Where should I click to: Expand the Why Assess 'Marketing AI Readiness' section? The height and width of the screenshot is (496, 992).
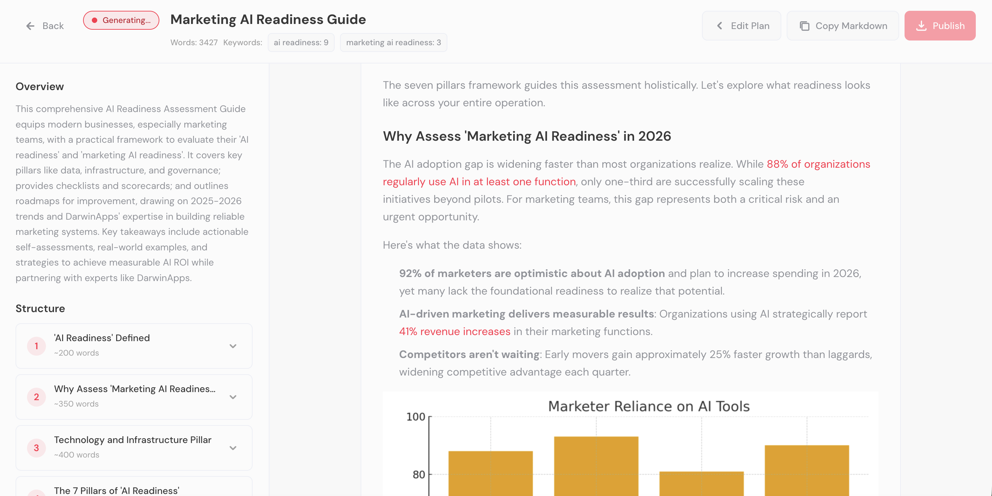click(233, 397)
